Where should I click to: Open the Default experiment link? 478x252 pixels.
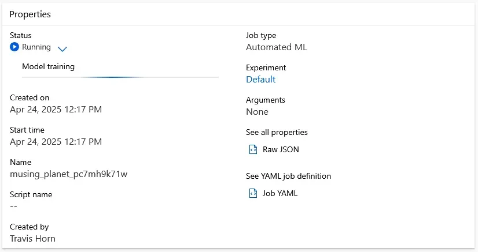(260, 80)
